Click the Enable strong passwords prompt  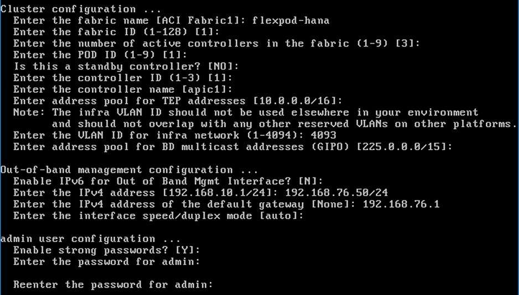106,250
